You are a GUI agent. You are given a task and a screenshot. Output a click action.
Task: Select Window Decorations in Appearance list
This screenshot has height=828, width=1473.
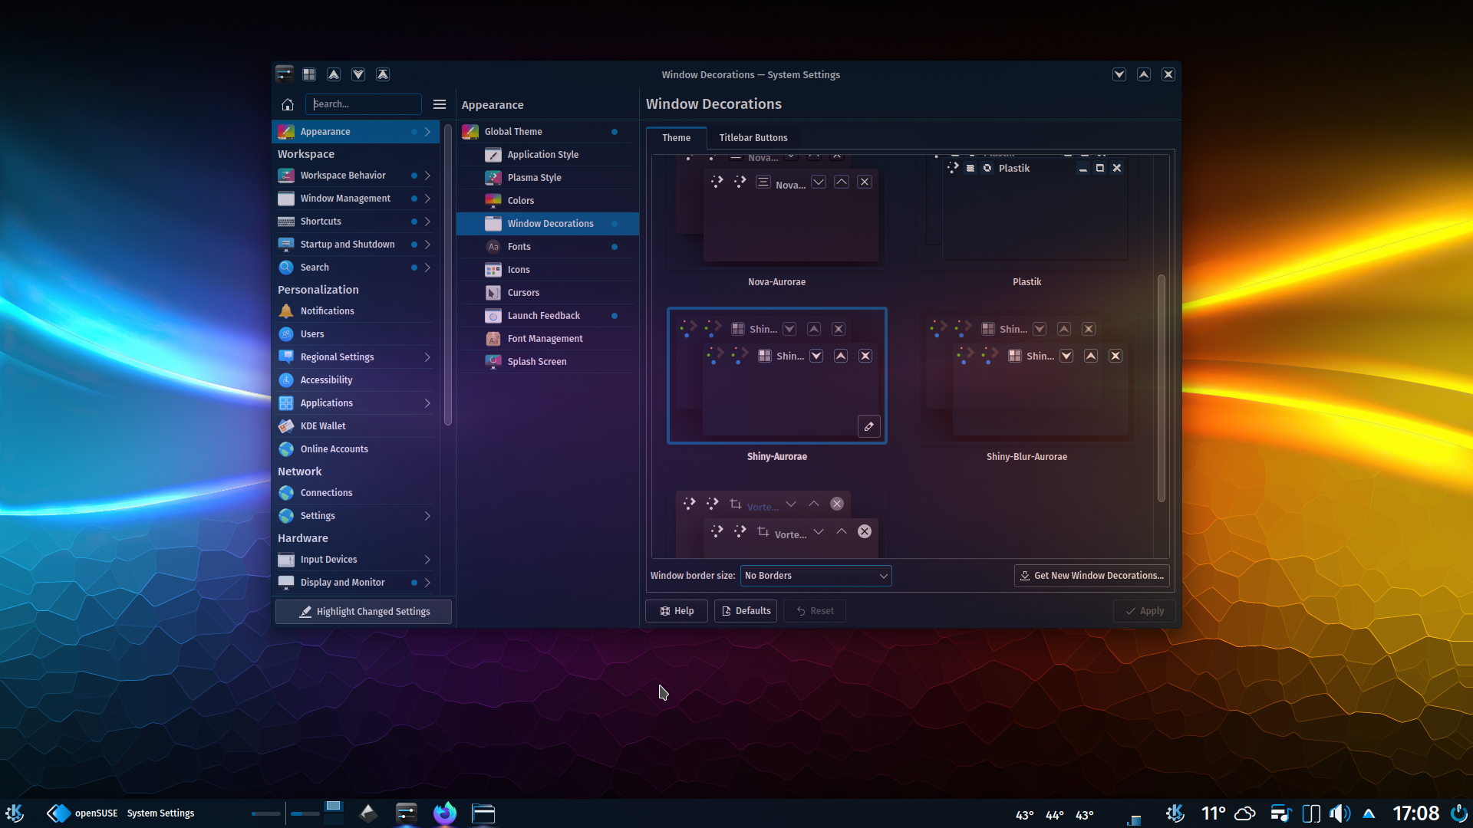(548, 224)
